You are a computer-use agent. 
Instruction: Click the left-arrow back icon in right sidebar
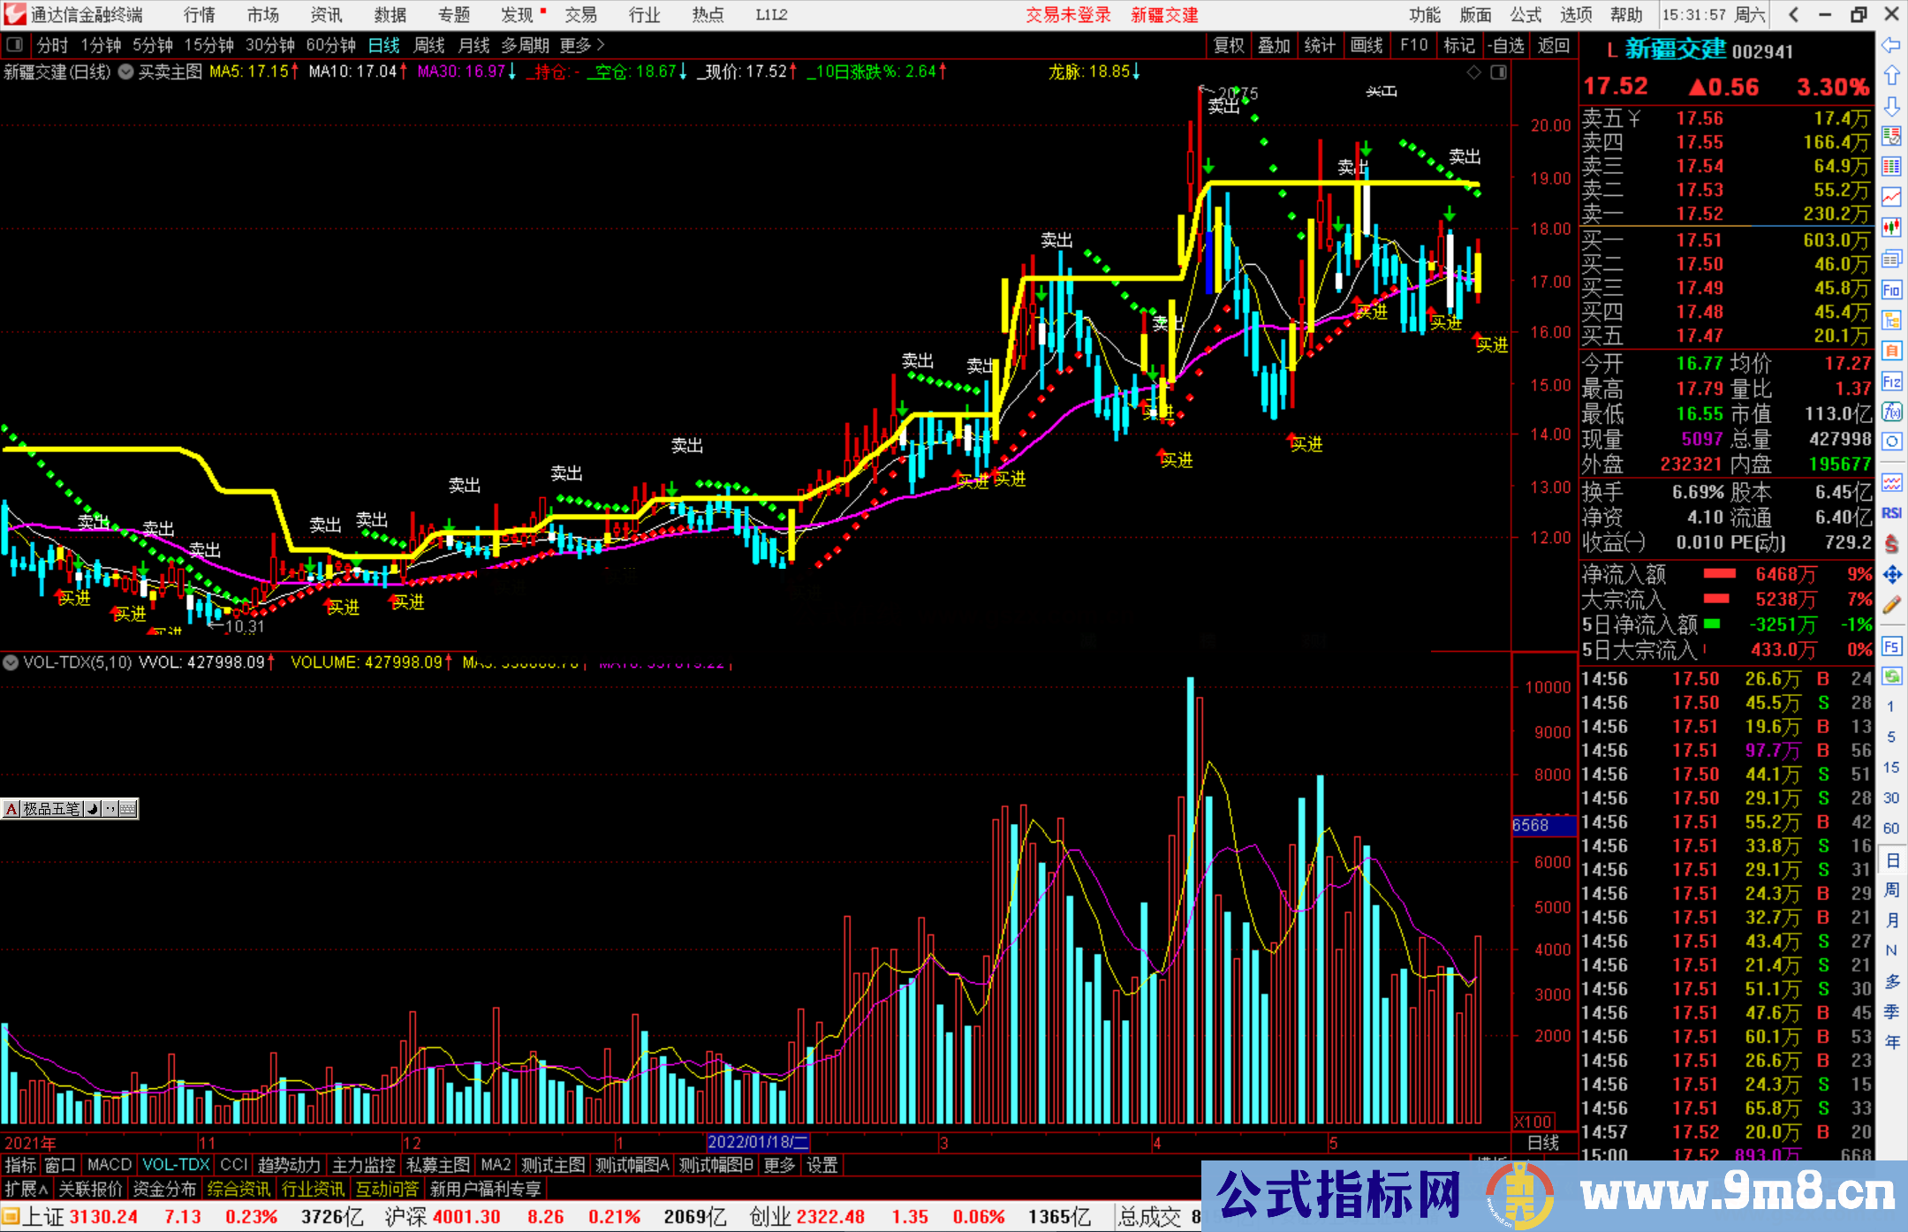point(1891,45)
